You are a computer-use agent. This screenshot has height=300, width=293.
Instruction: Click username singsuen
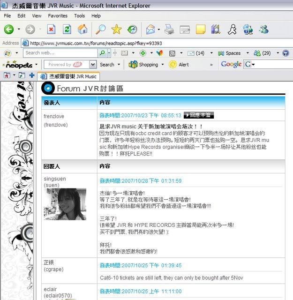coord(55,179)
